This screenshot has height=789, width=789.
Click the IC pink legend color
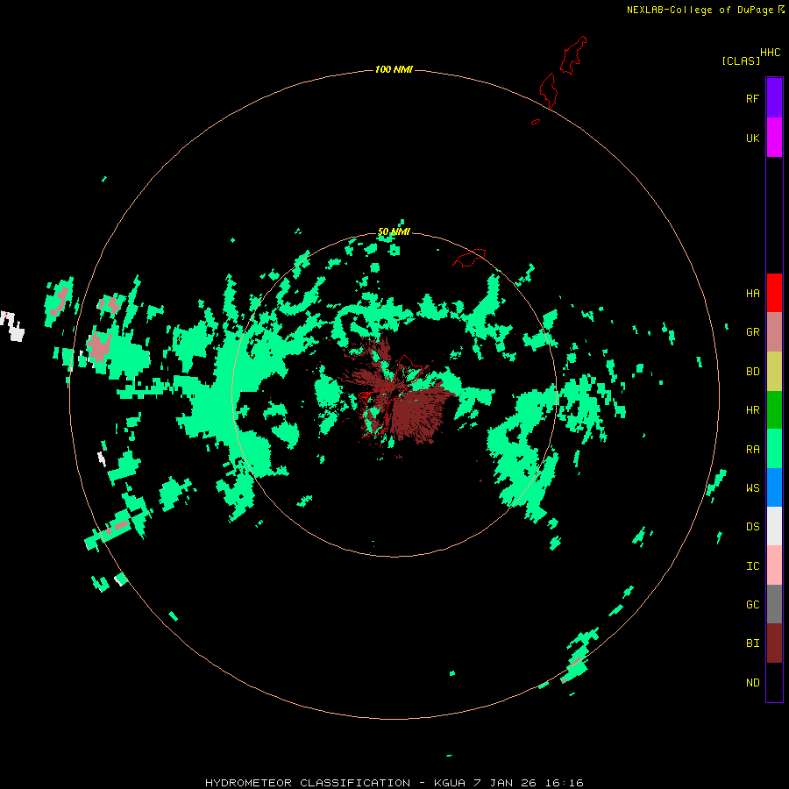[x=774, y=565]
